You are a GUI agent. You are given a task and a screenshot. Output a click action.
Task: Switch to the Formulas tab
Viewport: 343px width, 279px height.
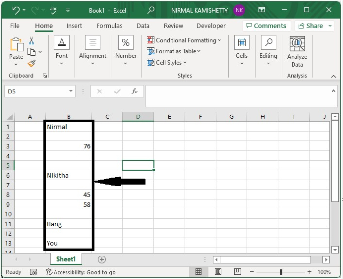(109, 26)
